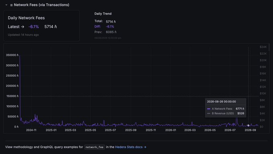Click the 5714 ℏ latest value in card
Screen dimensions: 273x154
(x=51, y=27)
